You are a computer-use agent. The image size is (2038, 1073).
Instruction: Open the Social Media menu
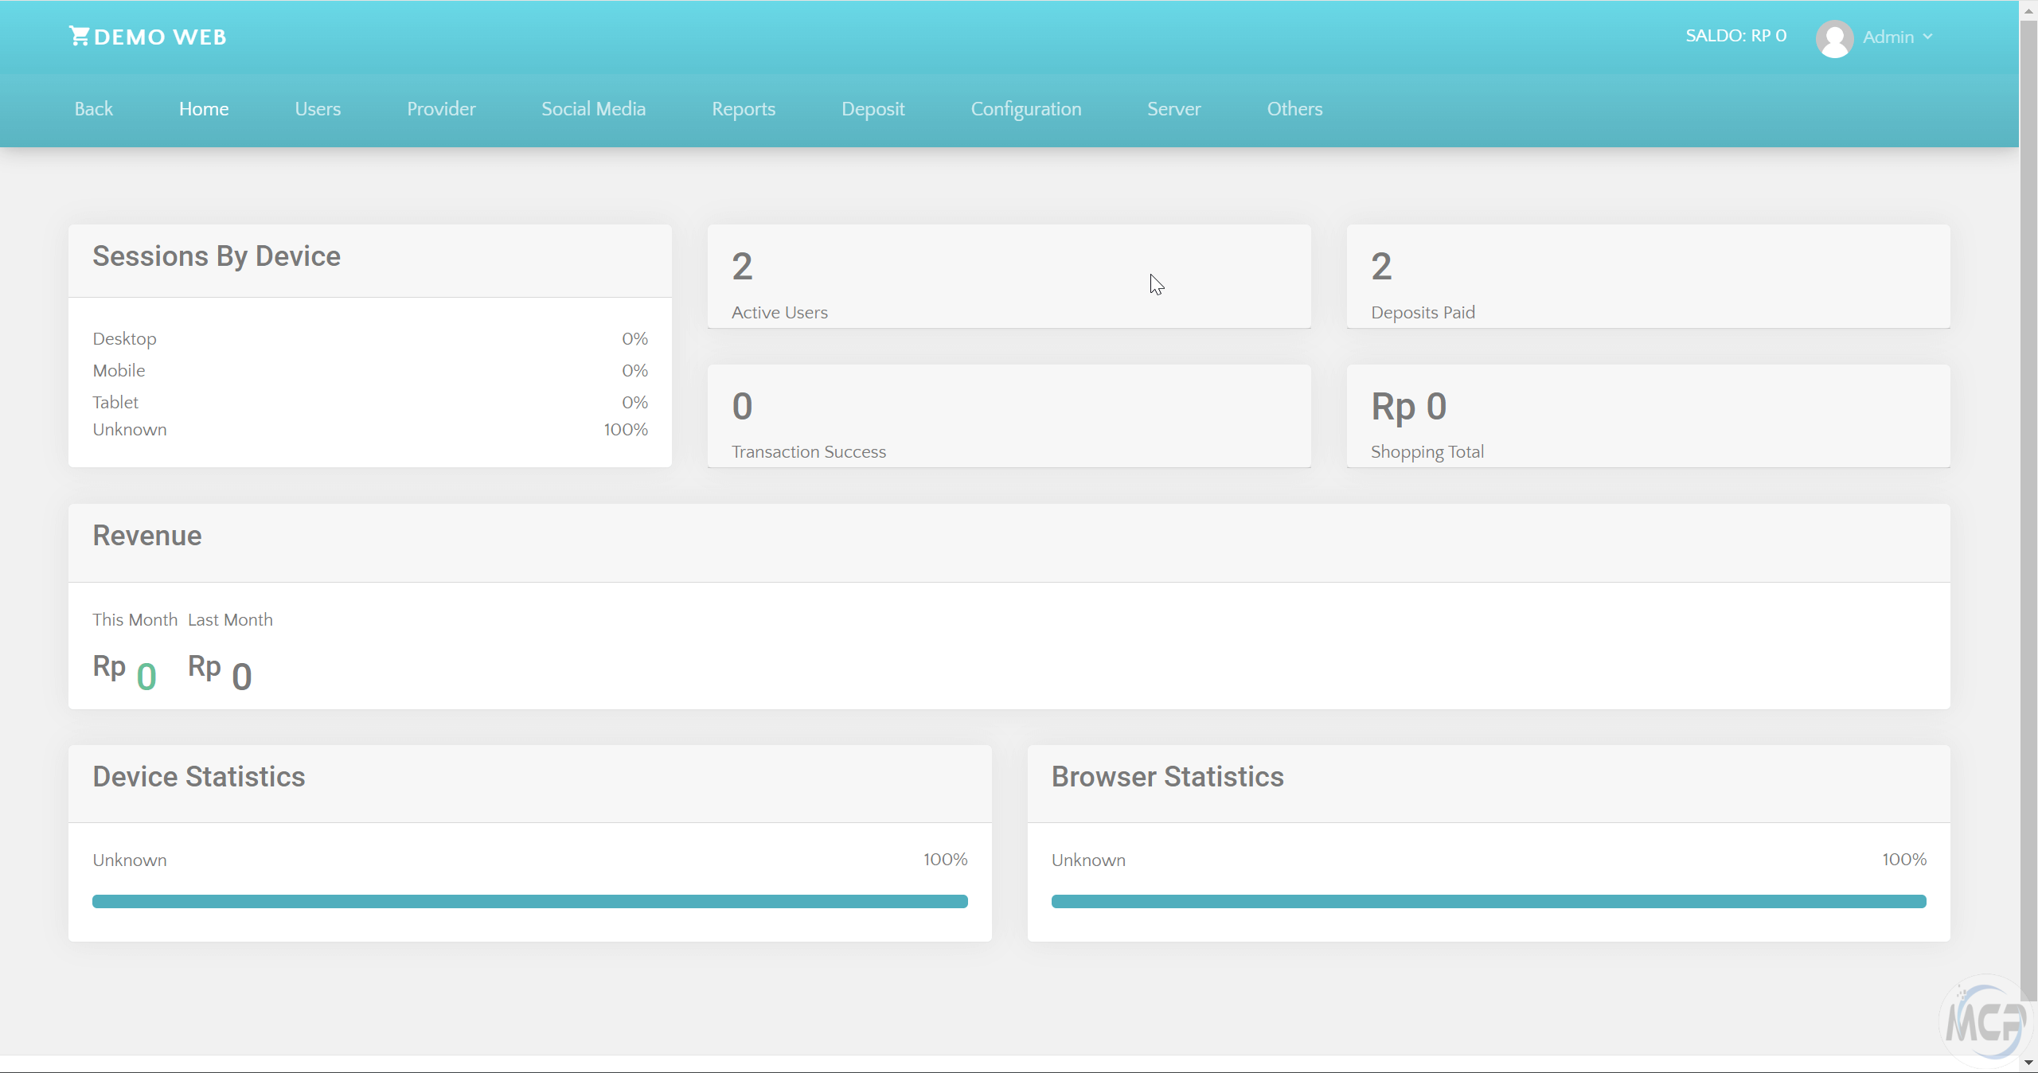593,109
